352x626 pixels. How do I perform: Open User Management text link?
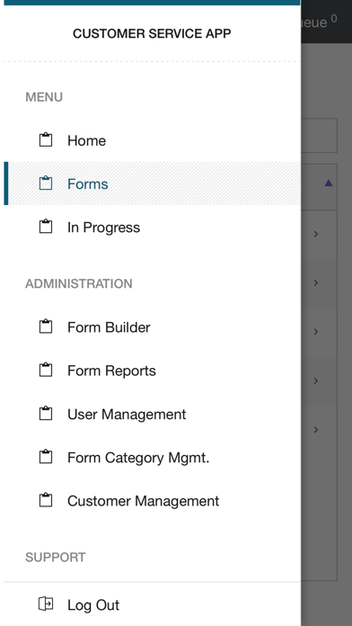pos(127,415)
